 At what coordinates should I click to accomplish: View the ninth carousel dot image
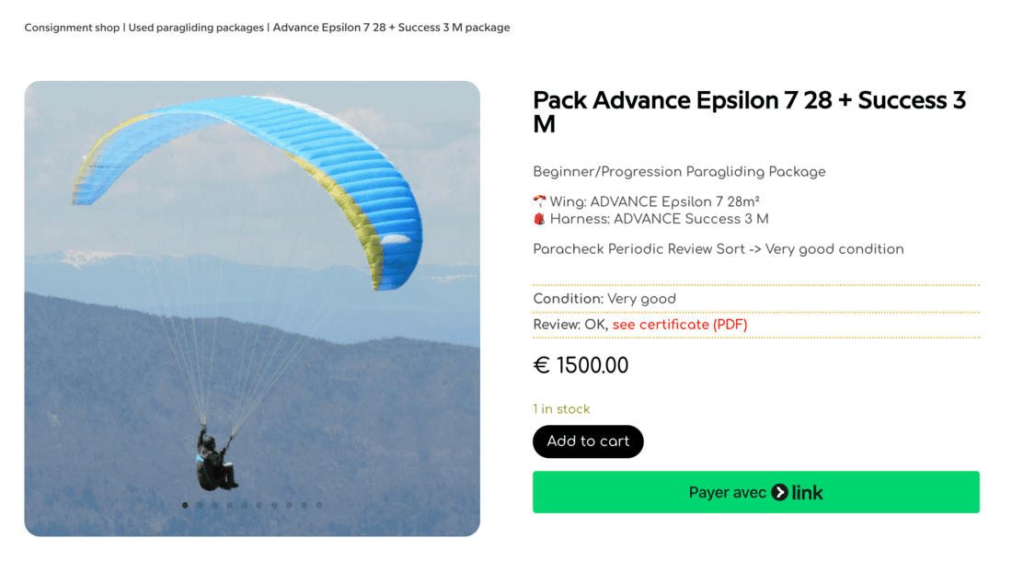pos(305,505)
